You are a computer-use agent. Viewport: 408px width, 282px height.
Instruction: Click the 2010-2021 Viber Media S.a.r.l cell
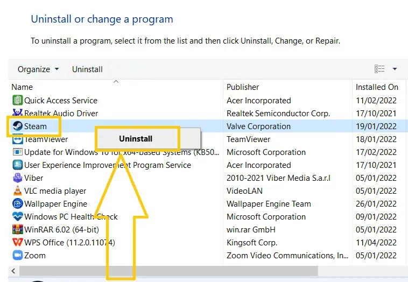(278, 178)
